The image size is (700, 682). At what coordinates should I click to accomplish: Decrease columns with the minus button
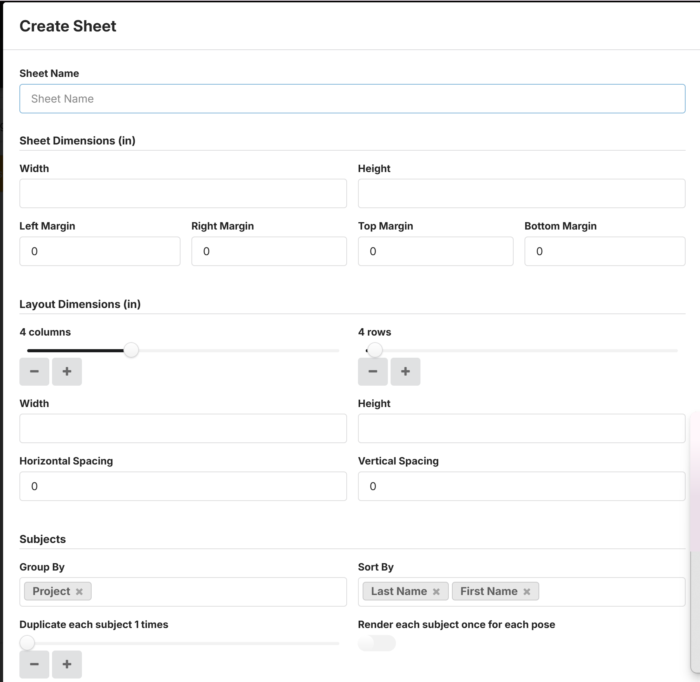tap(34, 372)
